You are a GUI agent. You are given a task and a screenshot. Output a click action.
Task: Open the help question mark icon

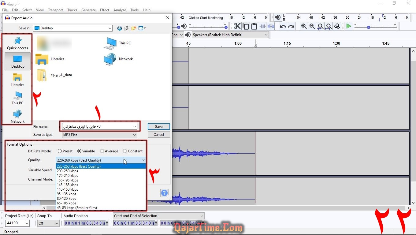click(x=164, y=193)
